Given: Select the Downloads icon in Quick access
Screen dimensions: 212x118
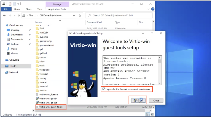Looking at the screenshot, I should click(8, 35).
